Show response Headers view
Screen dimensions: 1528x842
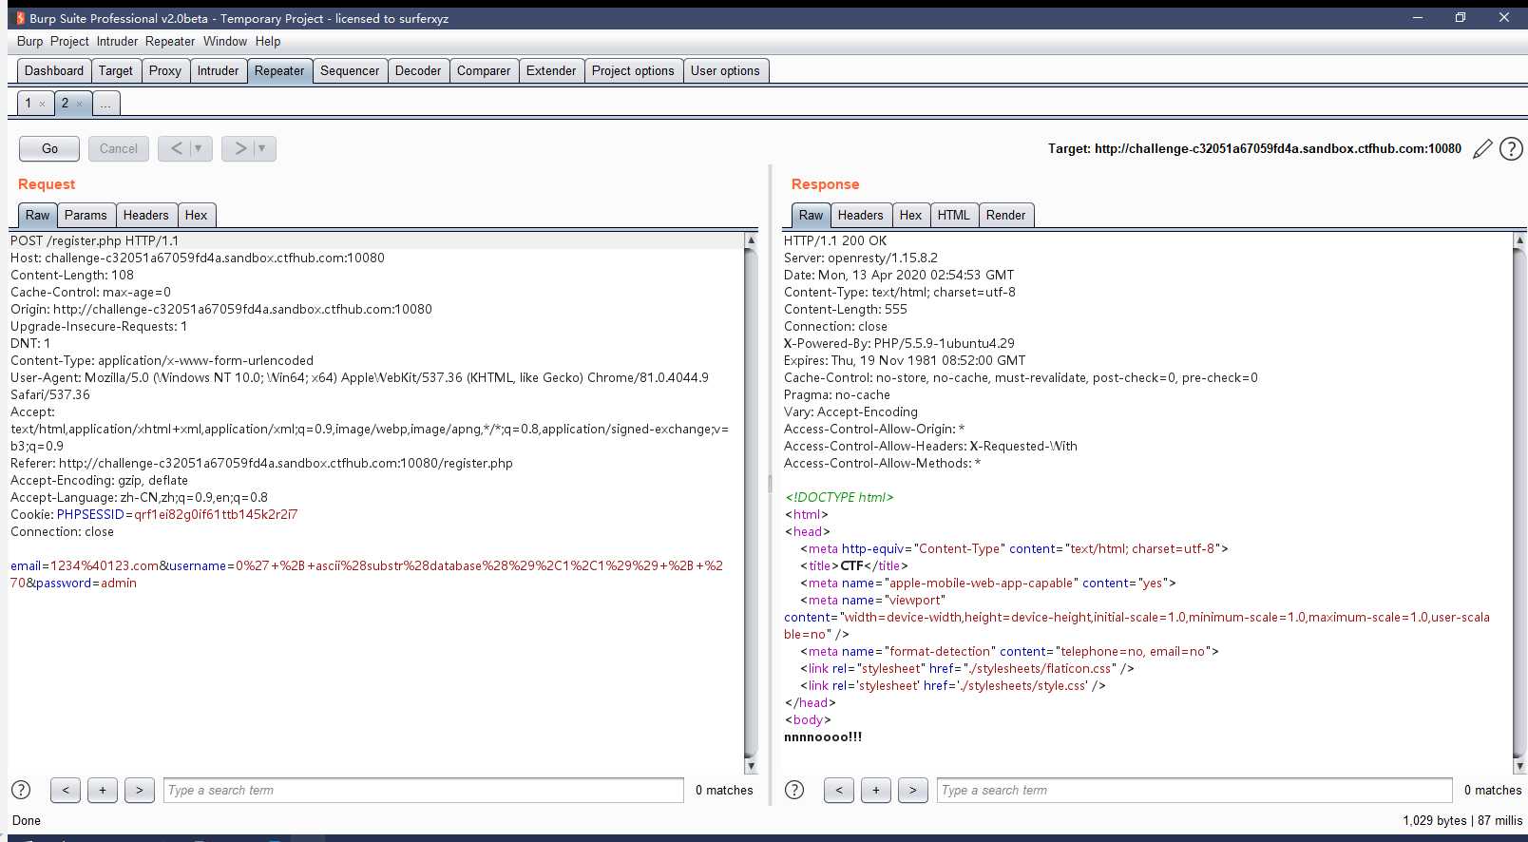(x=860, y=215)
